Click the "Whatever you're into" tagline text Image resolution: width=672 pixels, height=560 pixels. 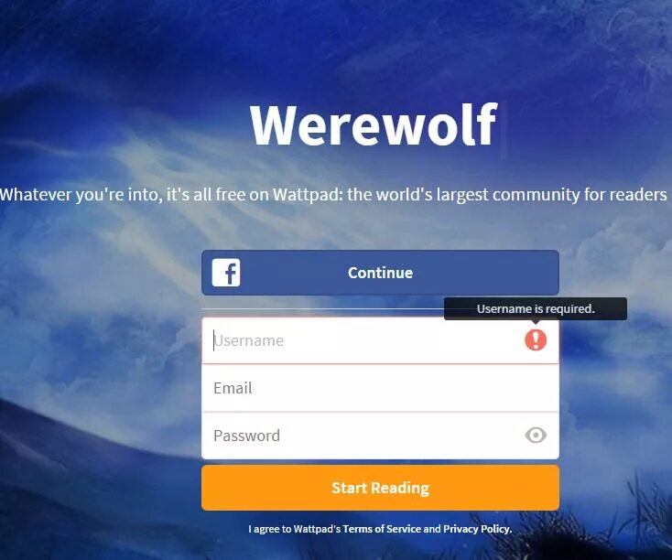click(333, 195)
